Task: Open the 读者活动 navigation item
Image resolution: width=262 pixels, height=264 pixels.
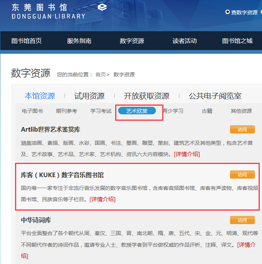Action: pyautogui.click(x=184, y=41)
